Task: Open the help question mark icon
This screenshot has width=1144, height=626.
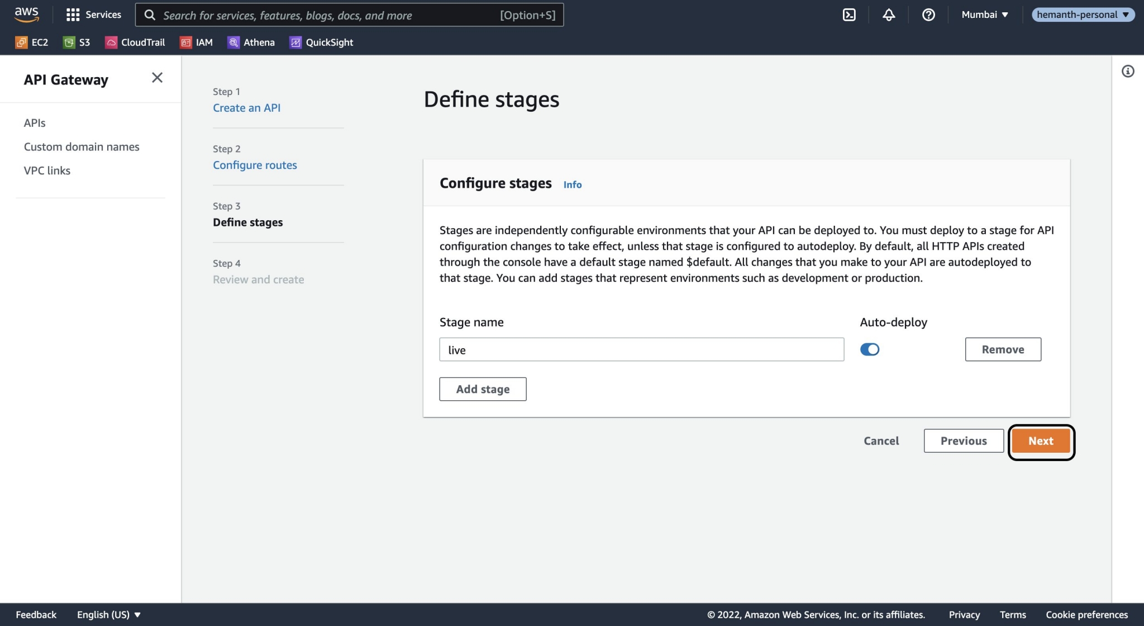Action: pyautogui.click(x=928, y=15)
